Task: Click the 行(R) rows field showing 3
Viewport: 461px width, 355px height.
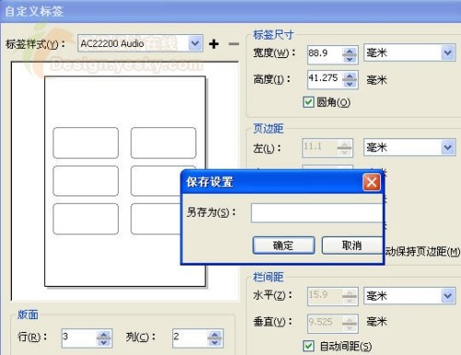Action: [79, 338]
